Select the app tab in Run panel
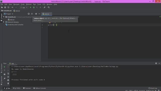161x91 pixels. click(x=12, y=63)
